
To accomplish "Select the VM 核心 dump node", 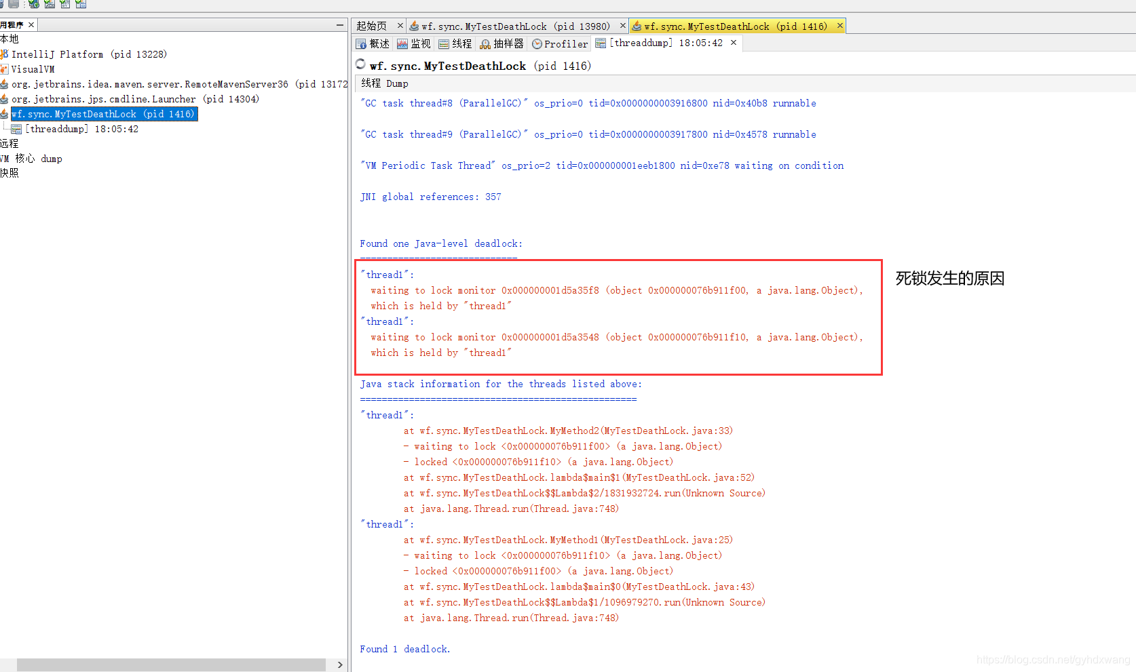I will tap(31, 159).
